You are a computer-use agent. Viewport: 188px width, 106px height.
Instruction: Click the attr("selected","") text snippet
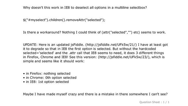tap(117, 32)
